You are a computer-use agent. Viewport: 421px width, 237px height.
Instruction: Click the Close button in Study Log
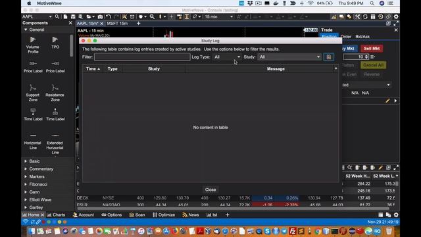[x=210, y=190]
